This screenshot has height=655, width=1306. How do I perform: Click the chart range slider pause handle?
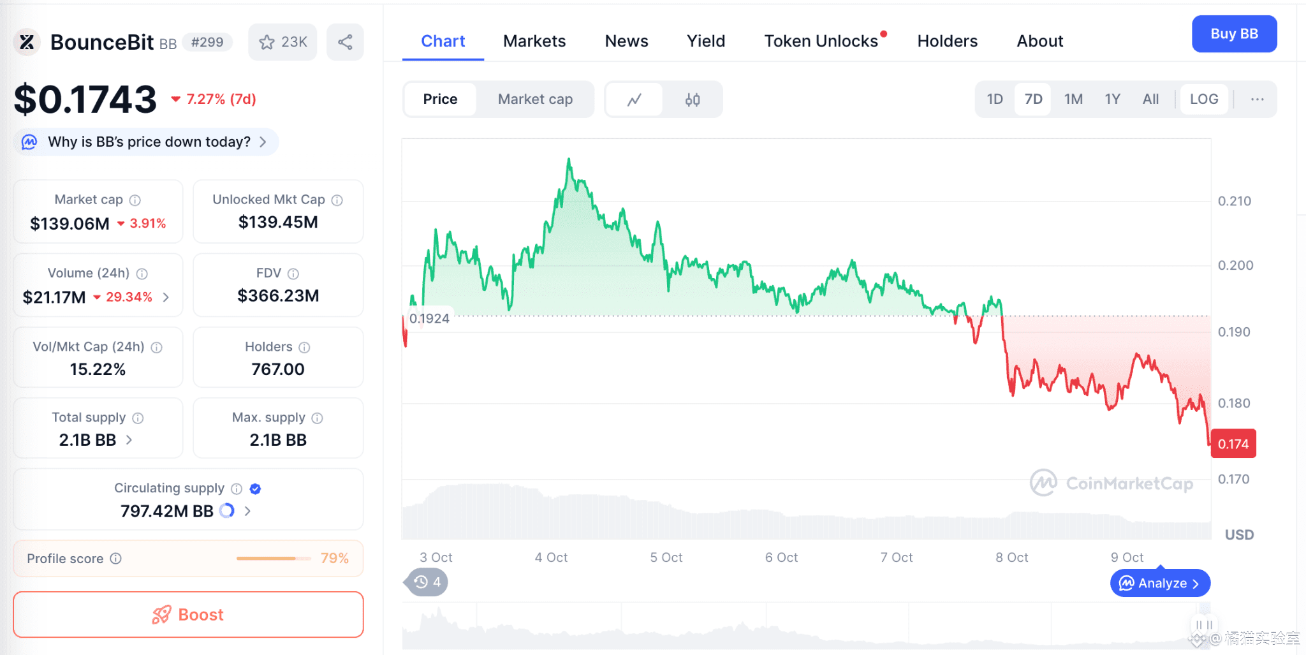tap(1204, 625)
